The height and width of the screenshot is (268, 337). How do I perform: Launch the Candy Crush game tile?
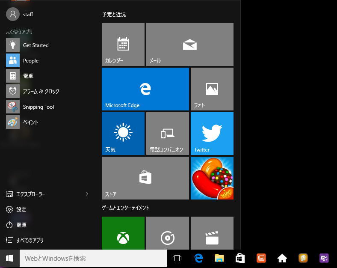[212, 178]
